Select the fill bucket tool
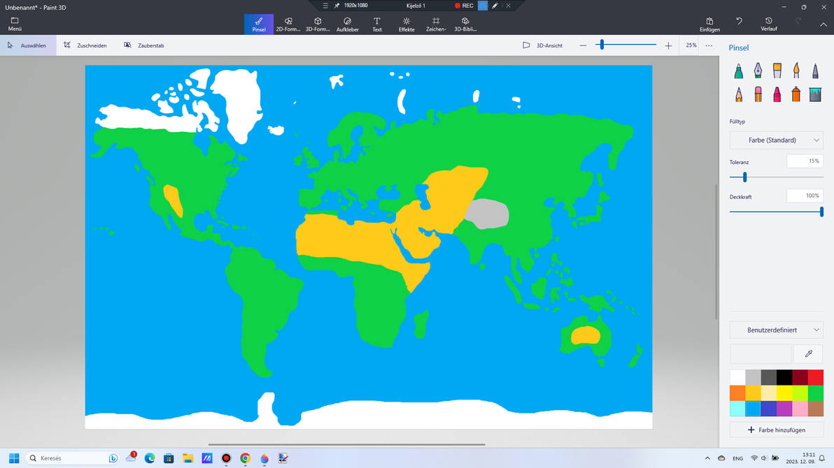This screenshot has height=468, width=834. click(815, 94)
